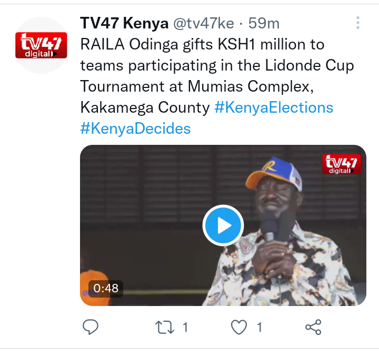Screen dimensions: 379x355
Task: Open the @tv47ke handle link
Action: tap(204, 24)
